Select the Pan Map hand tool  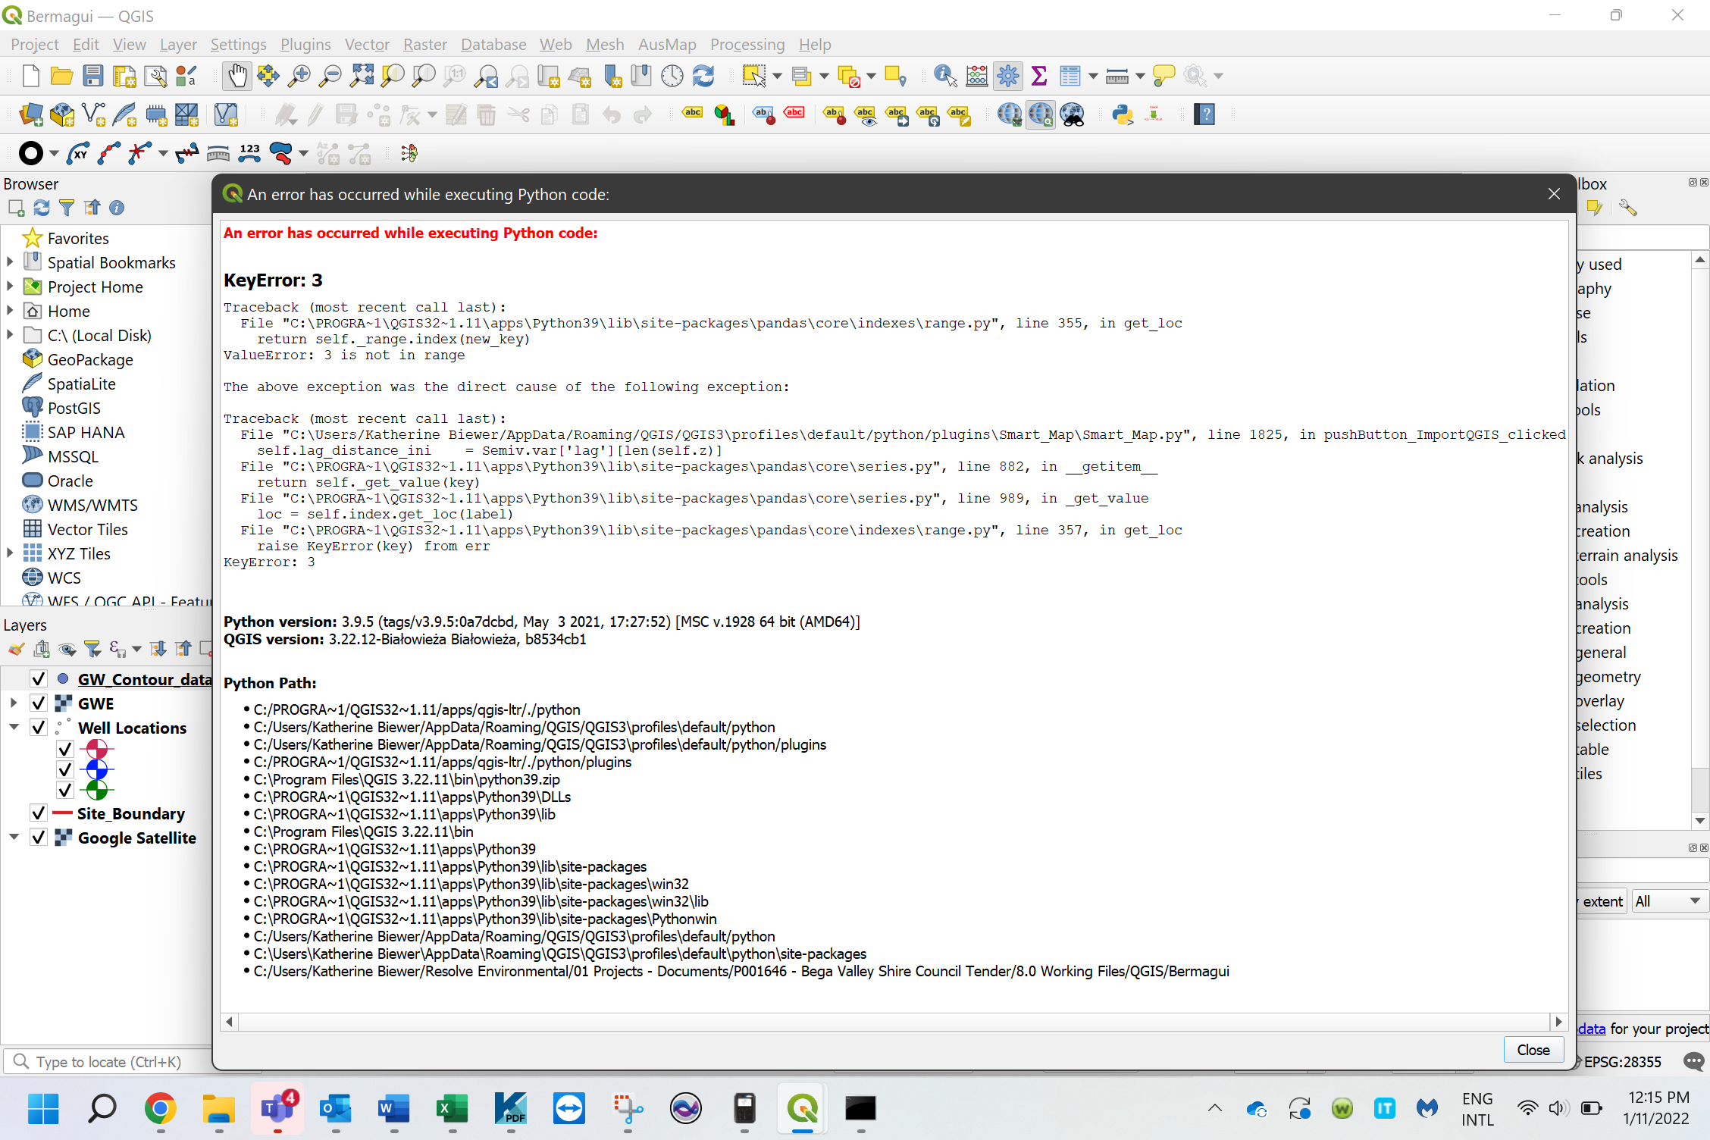237,76
